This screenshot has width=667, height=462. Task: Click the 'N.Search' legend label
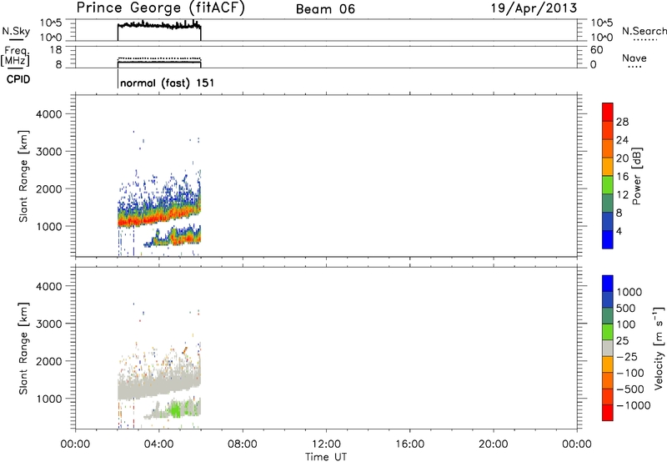(x=644, y=31)
